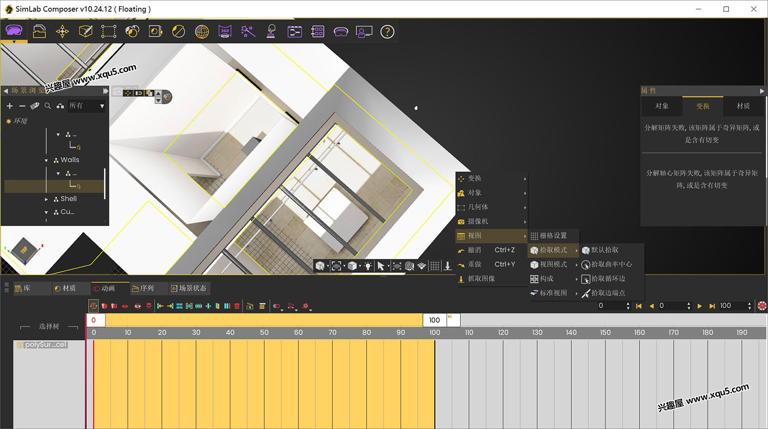Jump to last frame button

(x=712, y=306)
